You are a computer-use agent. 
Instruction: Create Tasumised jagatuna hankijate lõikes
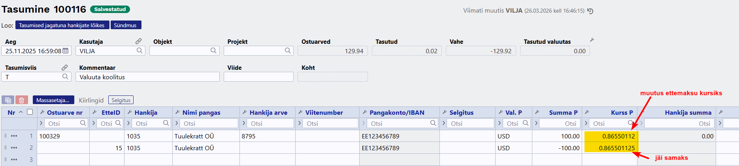[x=62, y=25]
